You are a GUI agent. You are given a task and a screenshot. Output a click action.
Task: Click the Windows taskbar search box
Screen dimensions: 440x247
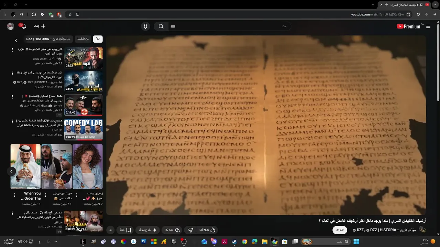coord(326,242)
